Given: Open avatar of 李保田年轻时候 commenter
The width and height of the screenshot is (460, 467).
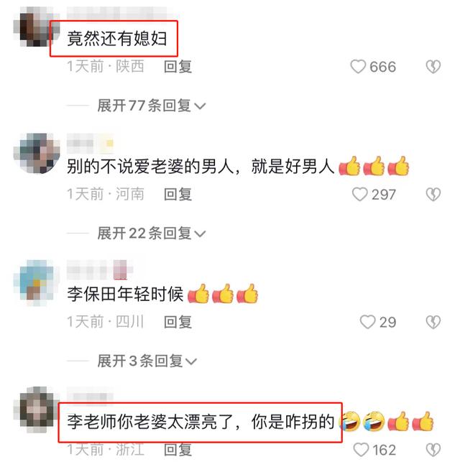Looking at the screenshot, I should point(37,282).
